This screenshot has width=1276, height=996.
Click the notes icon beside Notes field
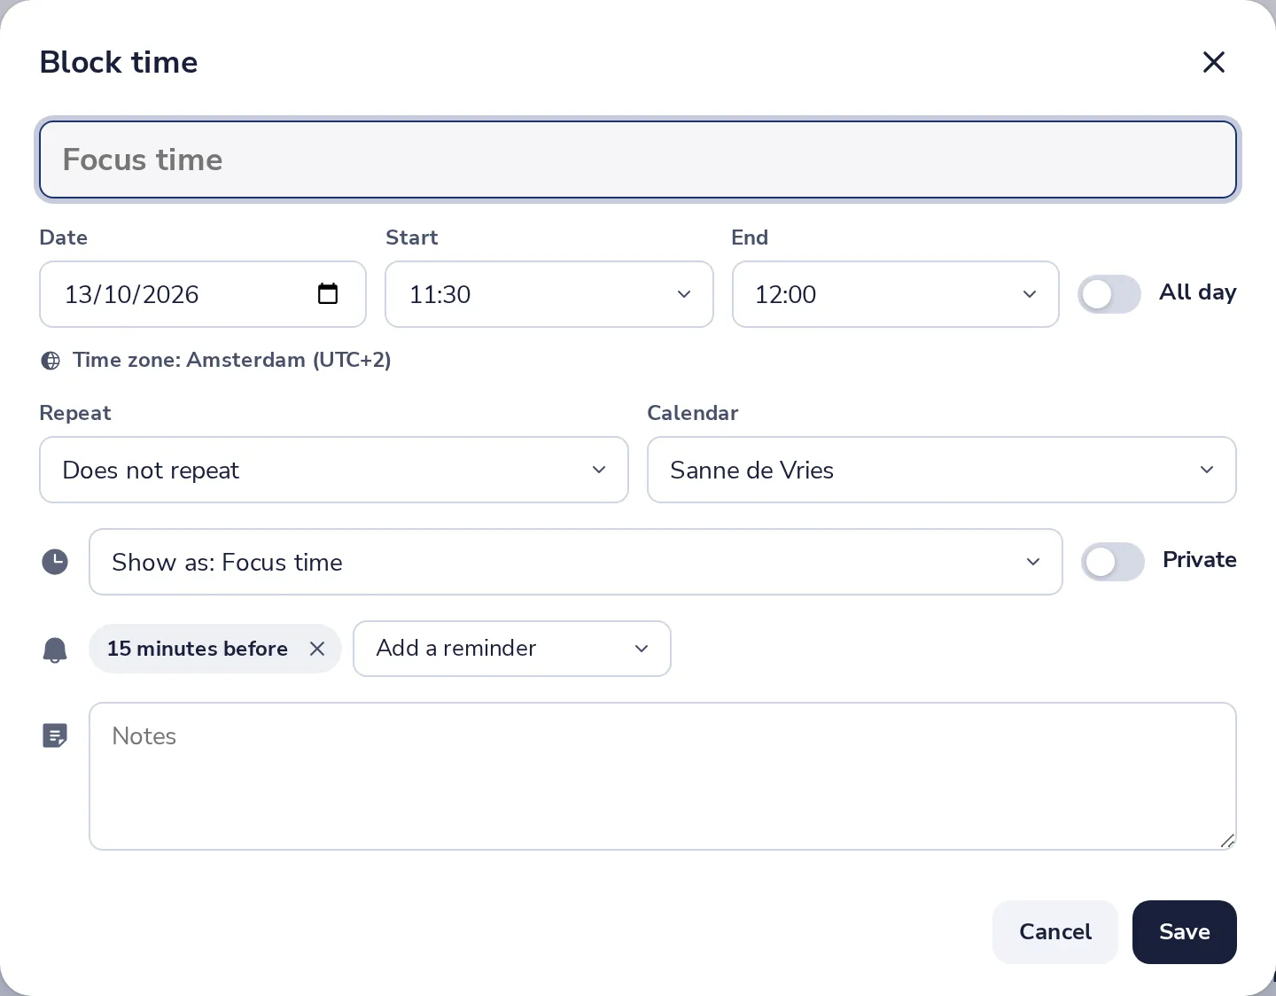pos(55,735)
